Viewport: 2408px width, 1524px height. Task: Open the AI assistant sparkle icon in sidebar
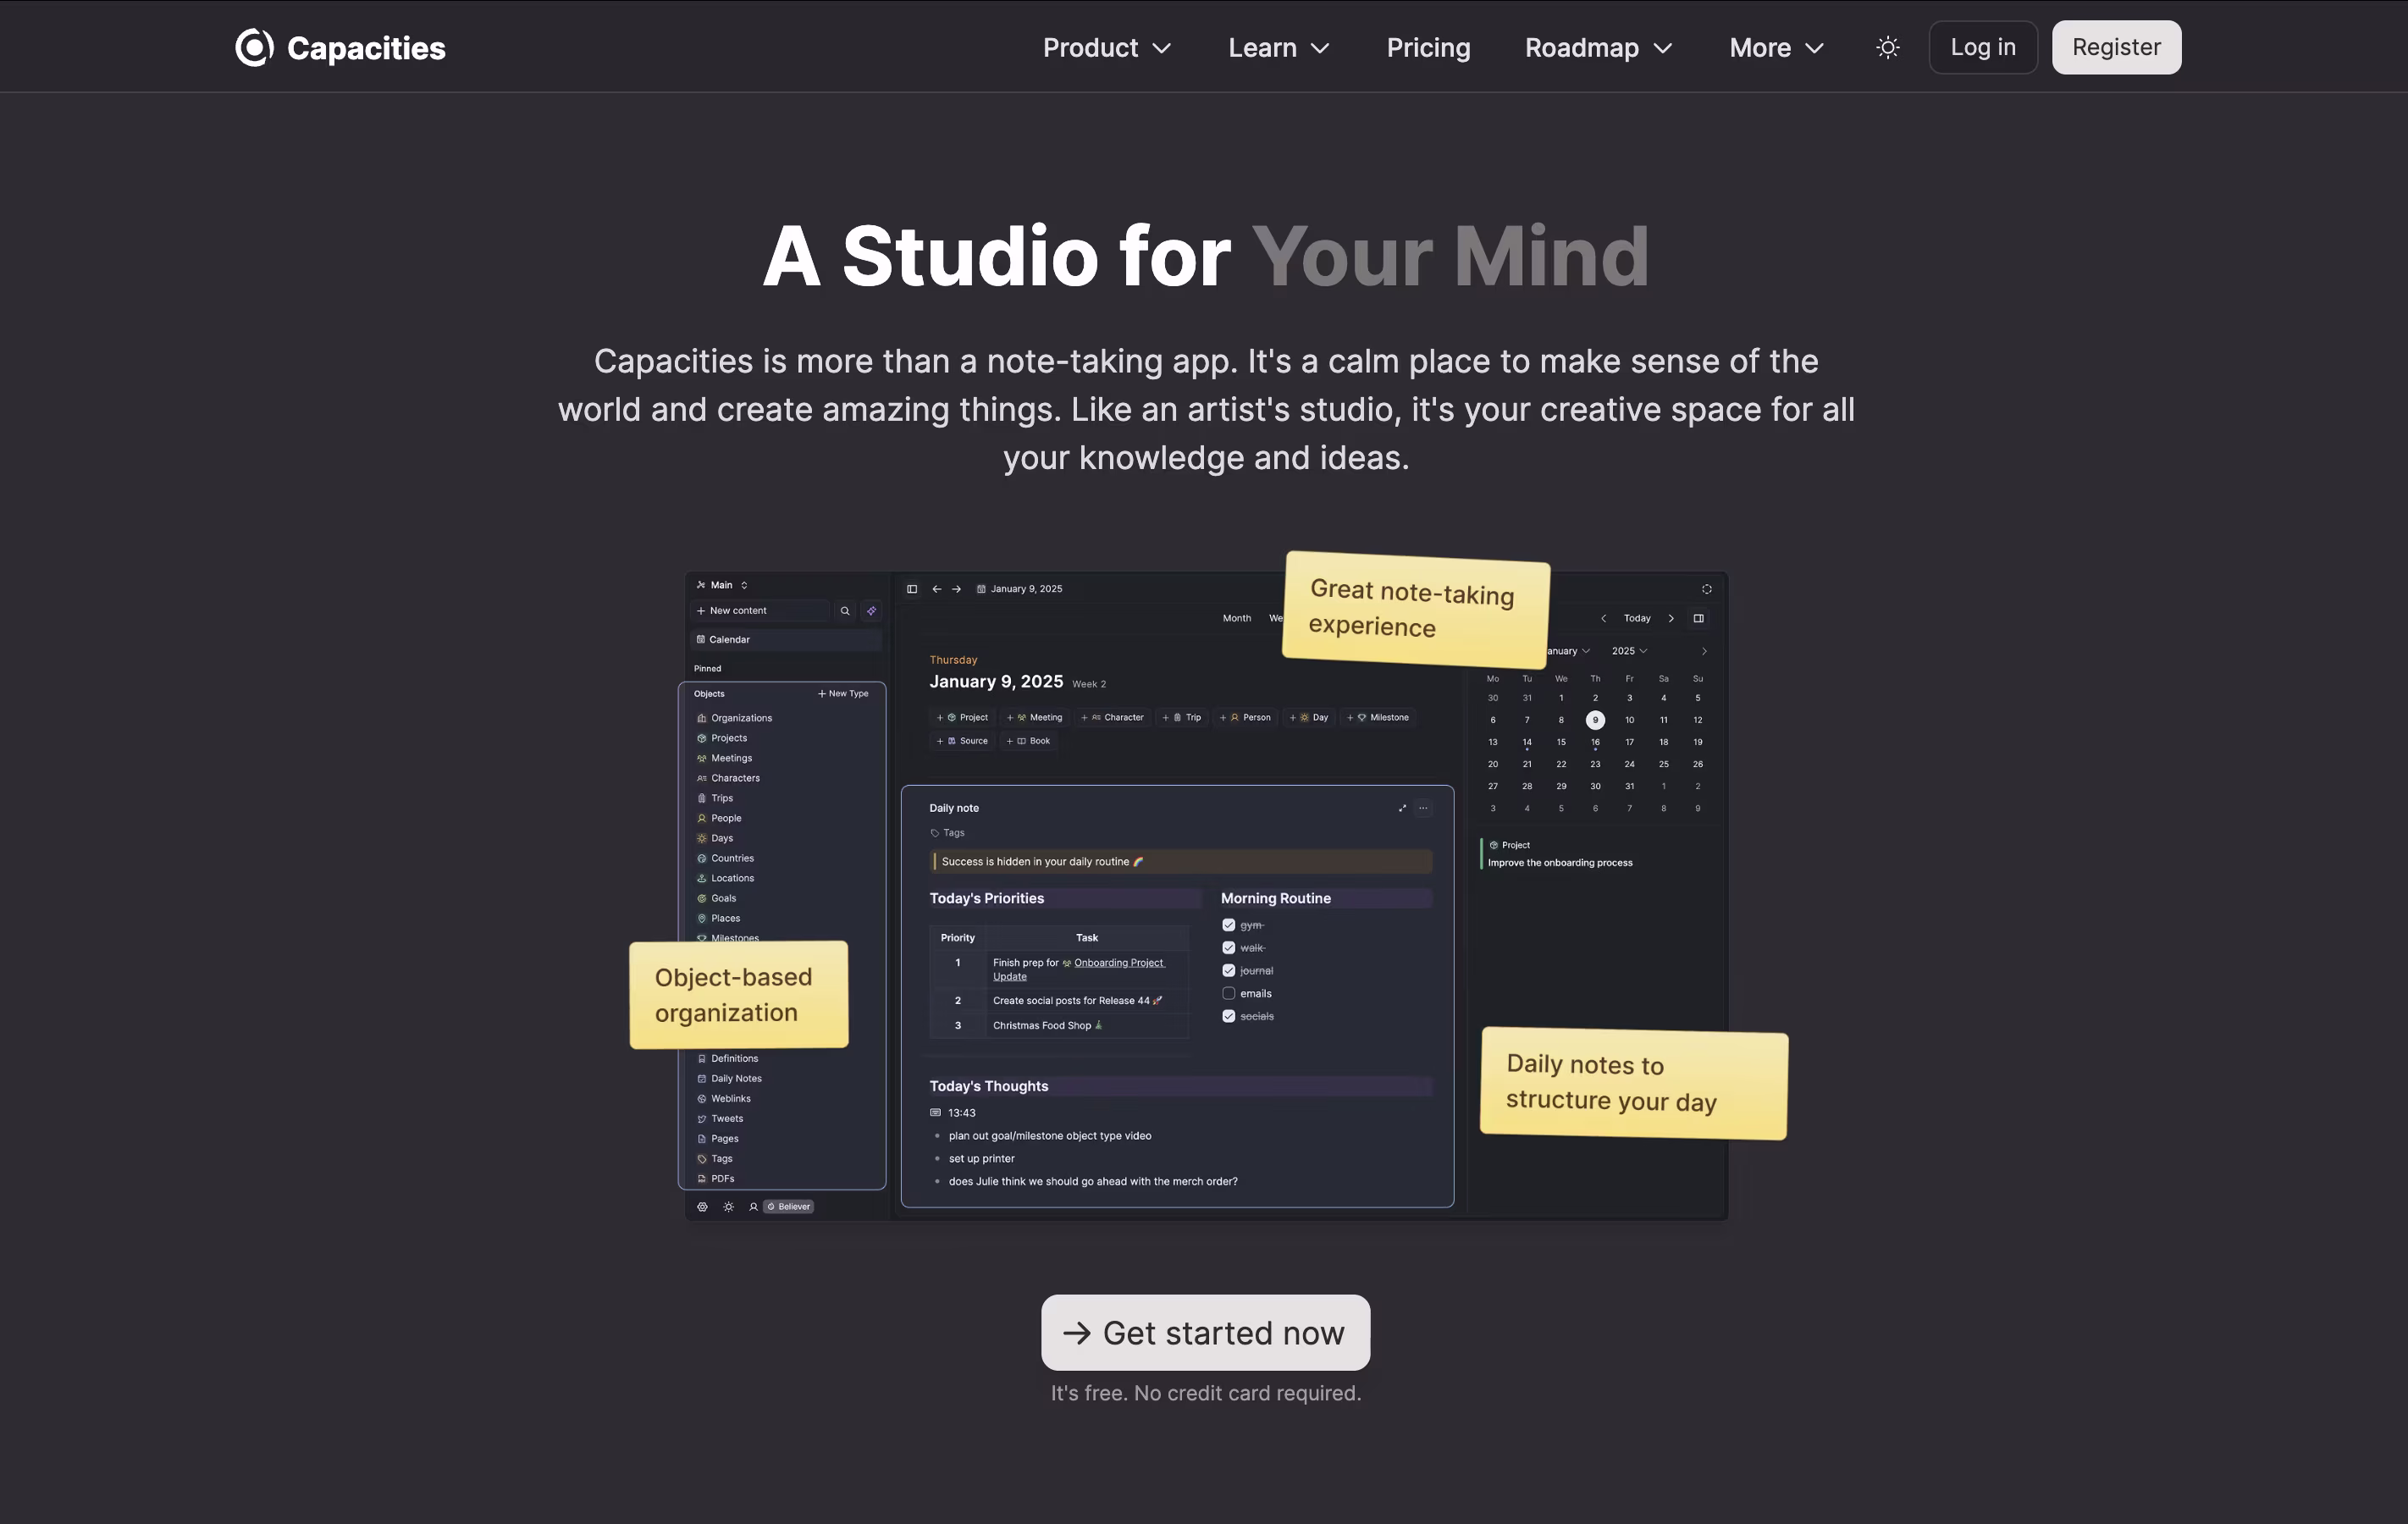872,611
